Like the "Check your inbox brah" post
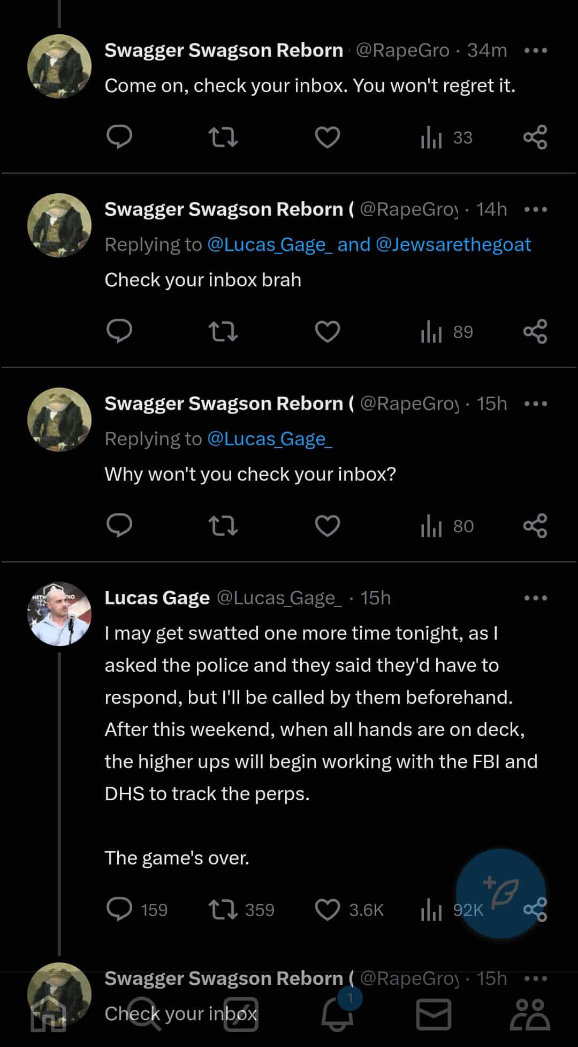Viewport: 578px width, 1047px height. [328, 331]
